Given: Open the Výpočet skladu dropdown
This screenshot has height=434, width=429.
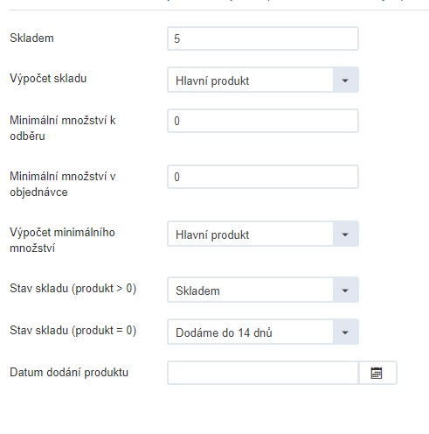Looking at the screenshot, I should (x=263, y=80).
